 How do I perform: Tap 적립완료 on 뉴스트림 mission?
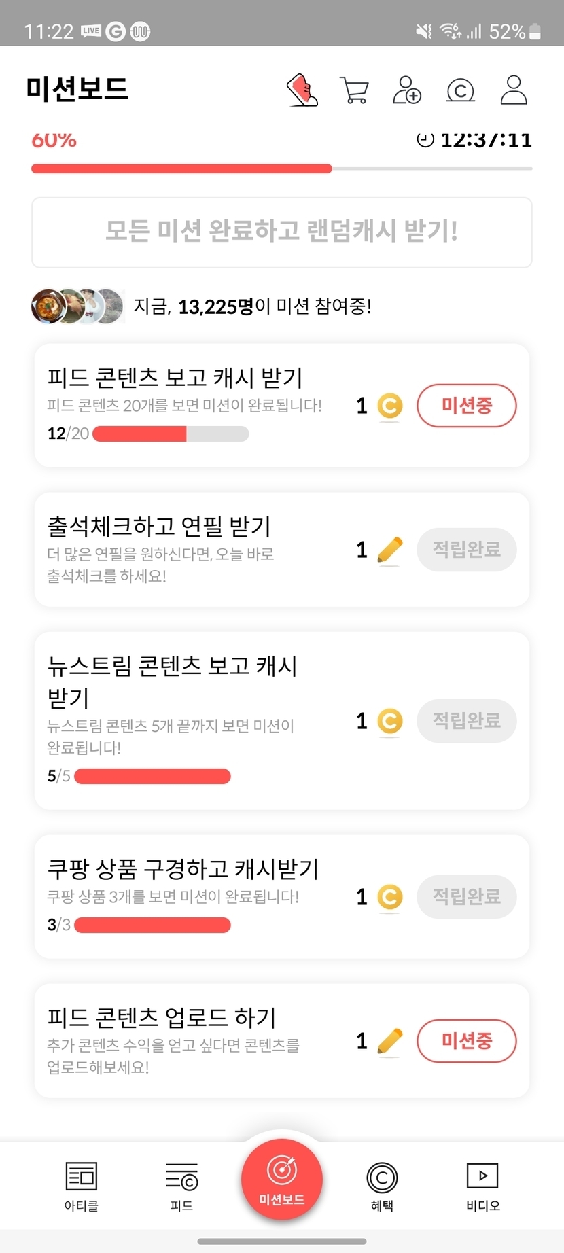(x=466, y=721)
